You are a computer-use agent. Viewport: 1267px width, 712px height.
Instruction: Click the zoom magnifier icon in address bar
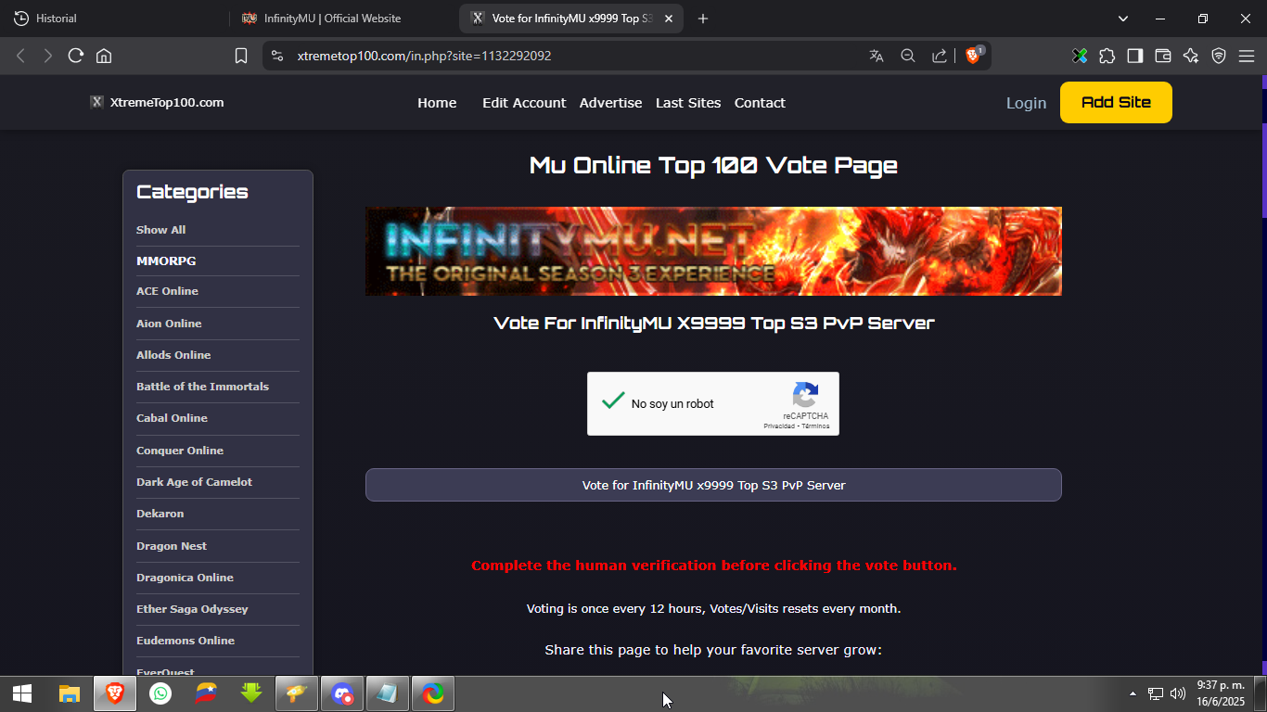pos(908,56)
